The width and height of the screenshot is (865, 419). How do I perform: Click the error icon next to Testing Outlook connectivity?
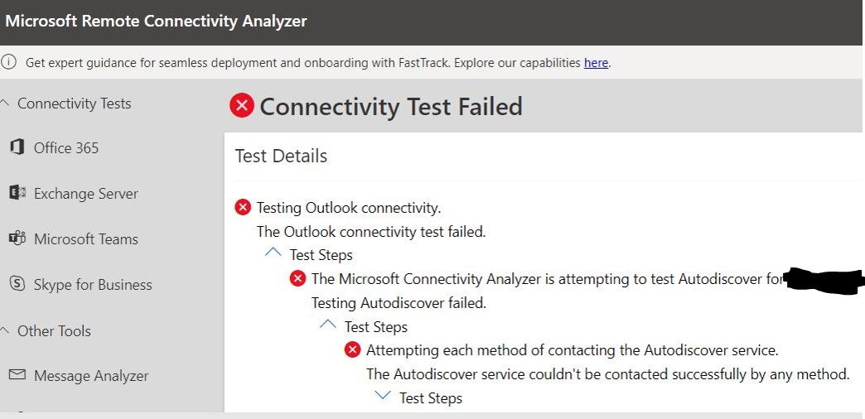tap(243, 208)
